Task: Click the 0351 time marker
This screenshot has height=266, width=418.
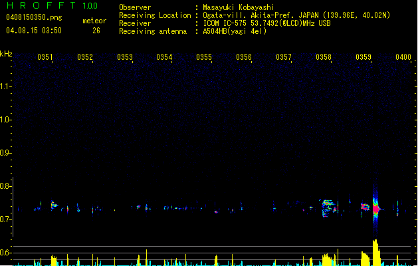Action: tap(45, 57)
